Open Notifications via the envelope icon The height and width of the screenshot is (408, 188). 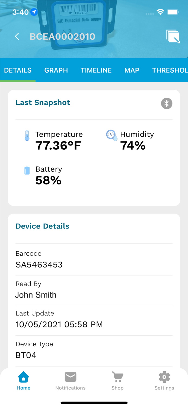point(70,377)
